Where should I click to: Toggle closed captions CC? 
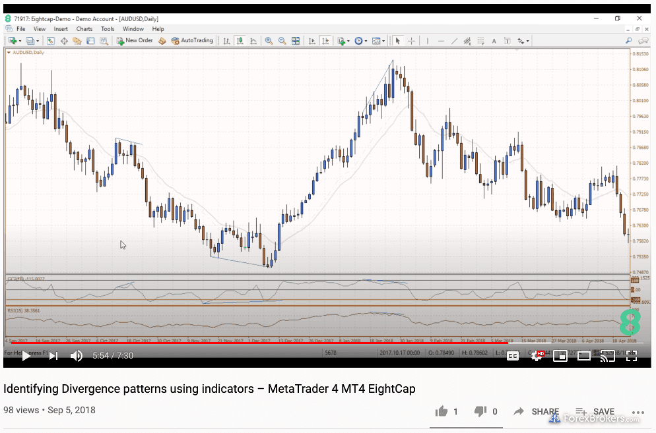513,356
